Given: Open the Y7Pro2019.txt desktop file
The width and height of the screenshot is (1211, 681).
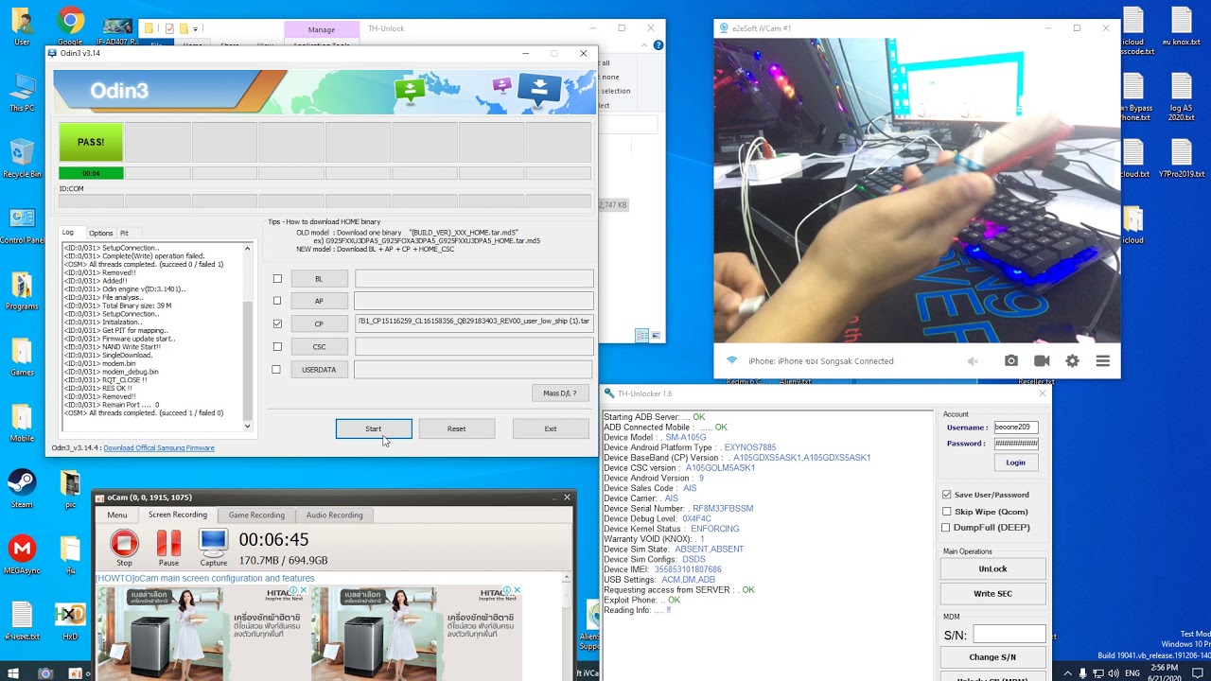Looking at the screenshot, I should (x=1182, y=159).
